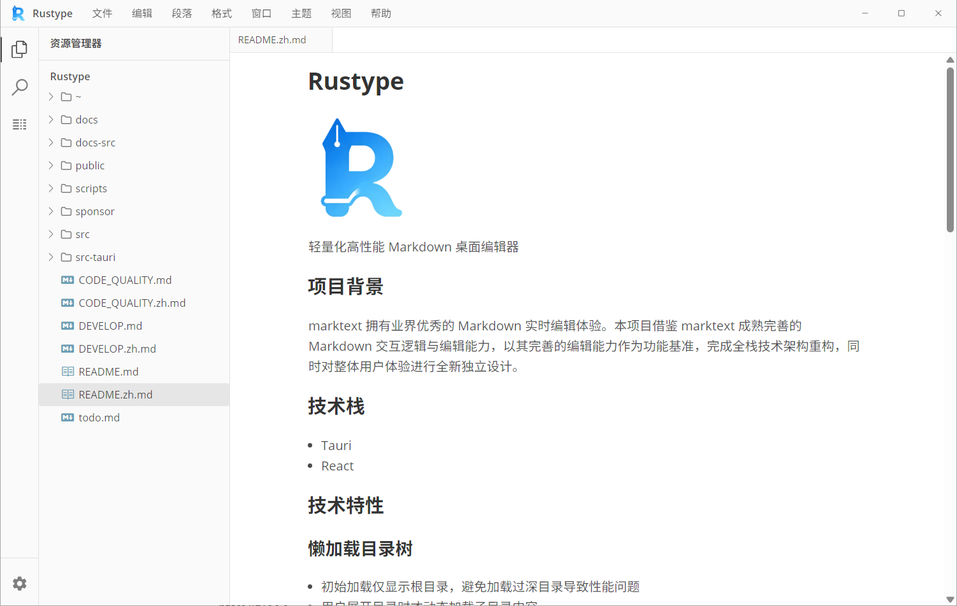This screenshot has height=606, width=957.
Task: Maximize the Rustype window
Action: tap(902, 13)
